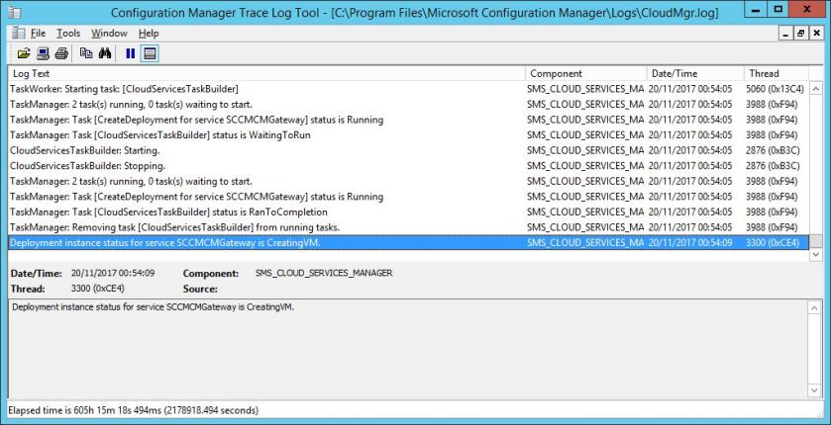Click the Component column header
The height and width of the screenshot is (425, 831).
586,73
